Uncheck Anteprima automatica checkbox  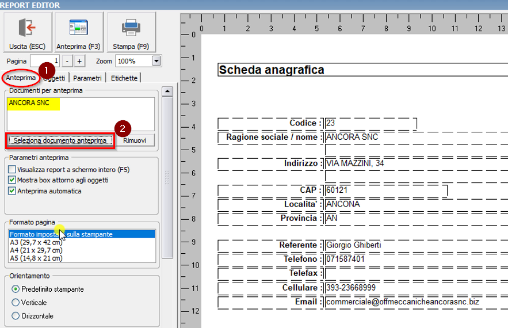click(x=12, y=191)
